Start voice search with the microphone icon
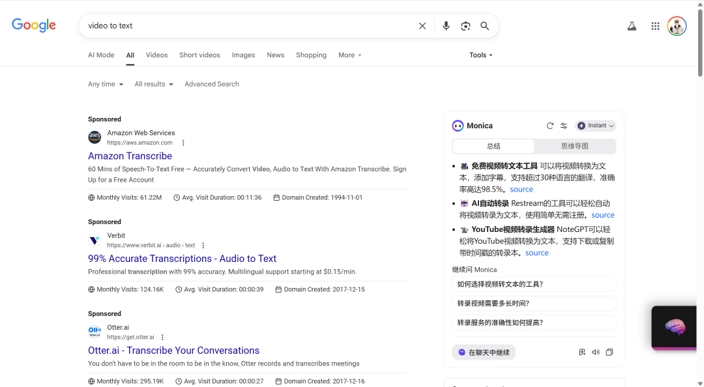This screenshot has width=704, height=387. [x=446, y=26]
